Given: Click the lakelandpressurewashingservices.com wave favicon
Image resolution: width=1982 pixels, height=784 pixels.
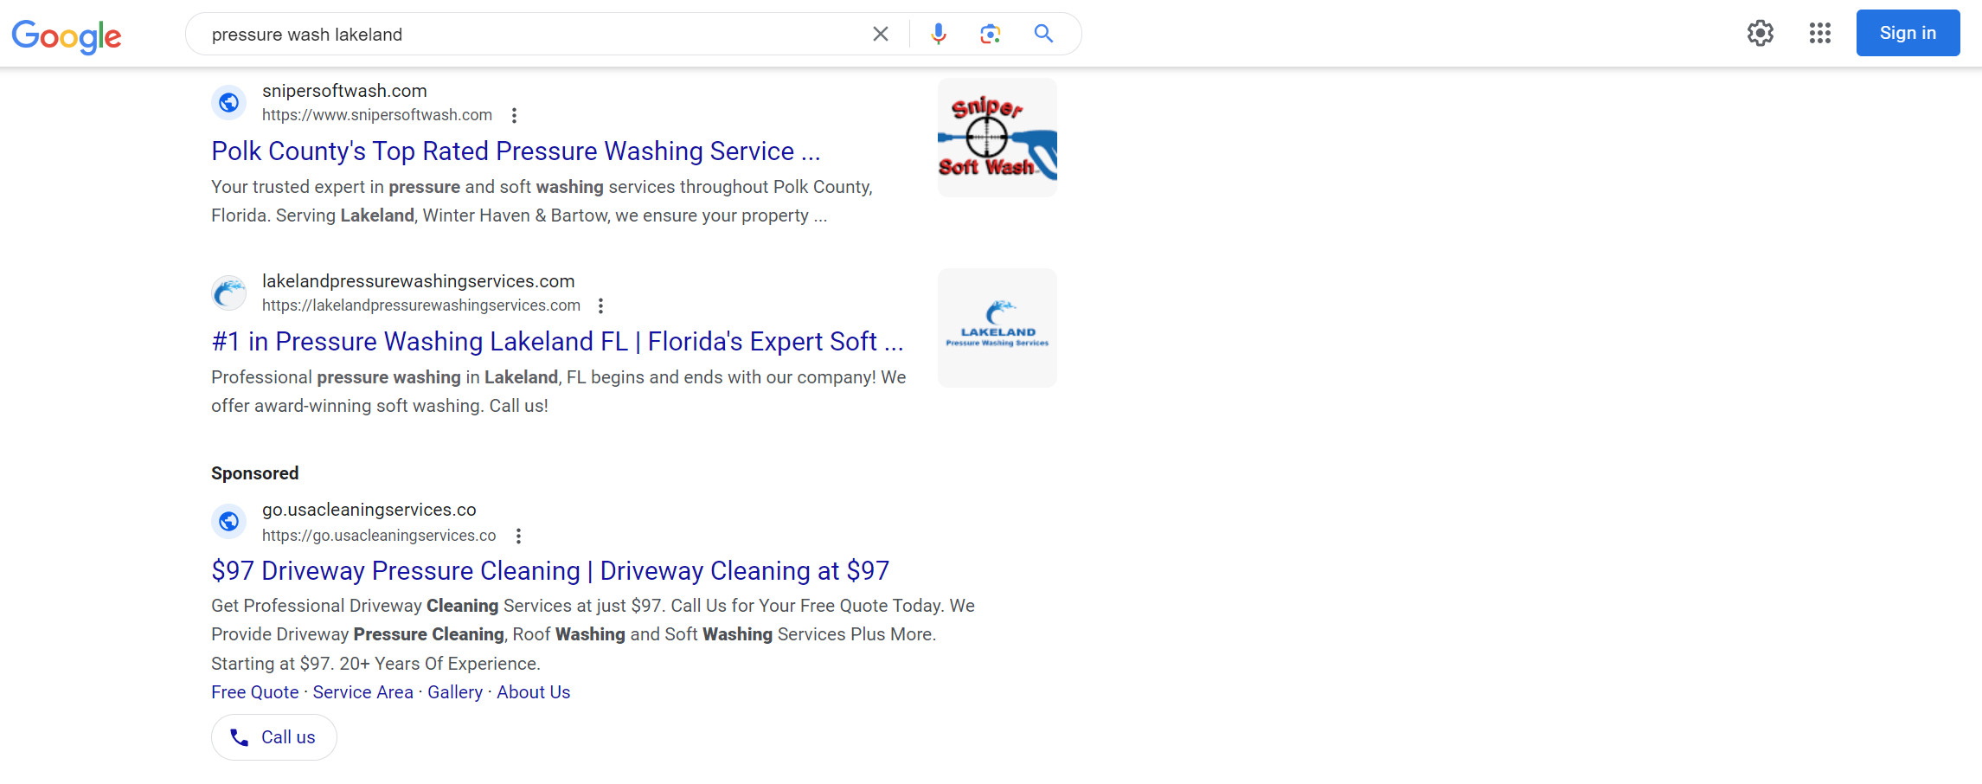Looking at the screenshot, I should [x=228, y=293].
